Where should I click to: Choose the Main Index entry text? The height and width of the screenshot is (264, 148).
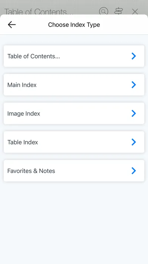tap(22, 85)
